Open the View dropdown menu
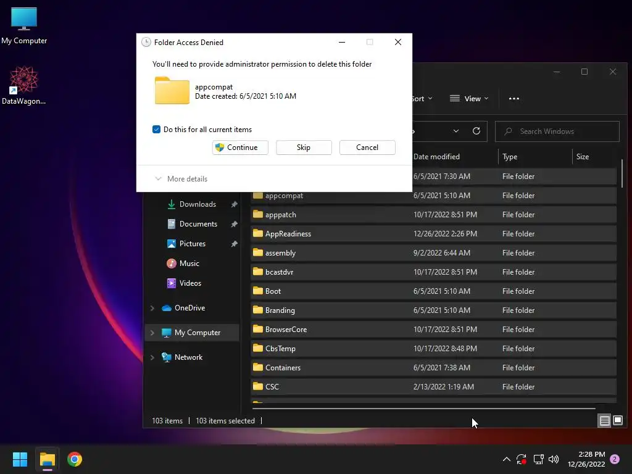 point(469,99)
